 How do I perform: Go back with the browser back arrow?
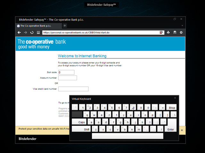19,33
